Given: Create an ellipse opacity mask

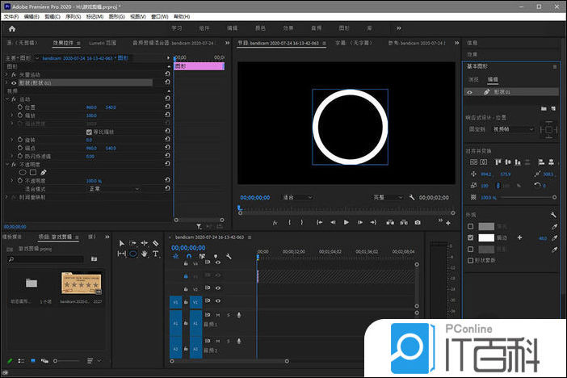Looking at the screenshot, I should (x=23, y=172).
